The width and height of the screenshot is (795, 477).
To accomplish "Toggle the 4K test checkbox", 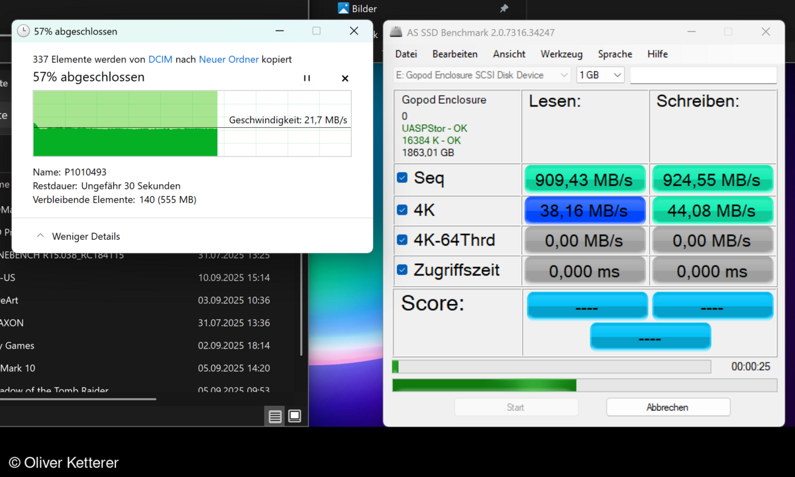I will [402, 210].
